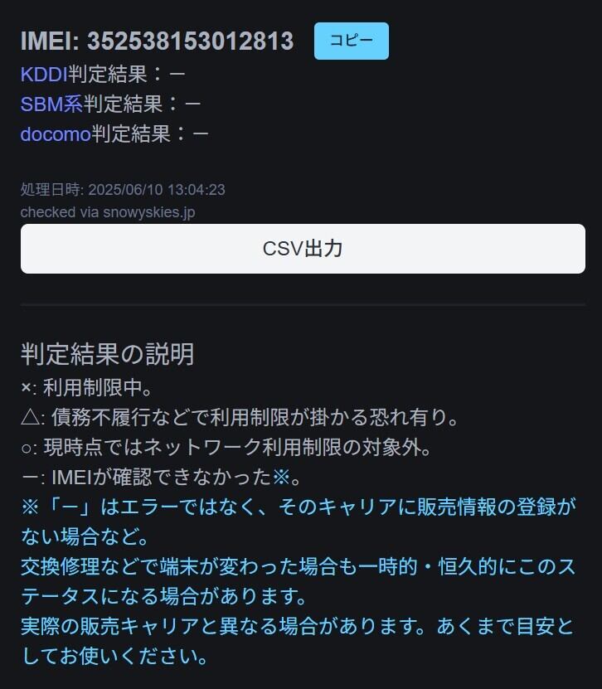
Task: Click the blue note about 実際の販売キャリア
Action: point(298,642)
